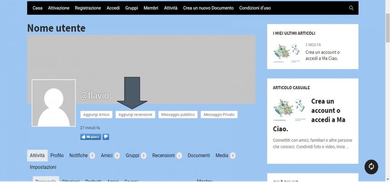
Task: Switch to the Gruppi profile tab
Action: 136,156
